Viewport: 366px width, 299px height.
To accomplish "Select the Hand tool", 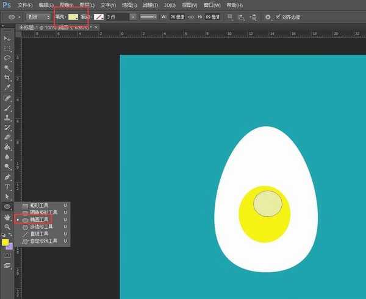I will coord(7,217).
